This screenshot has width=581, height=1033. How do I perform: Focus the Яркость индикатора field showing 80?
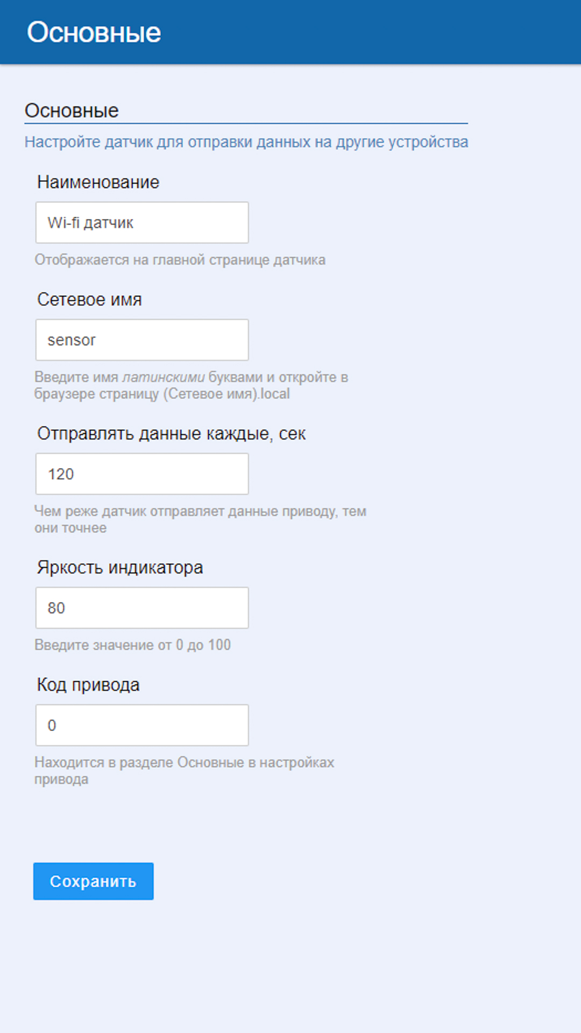point(142,608)
